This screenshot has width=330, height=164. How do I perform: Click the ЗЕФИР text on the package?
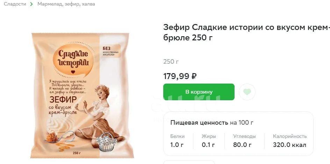coord(63,100)
